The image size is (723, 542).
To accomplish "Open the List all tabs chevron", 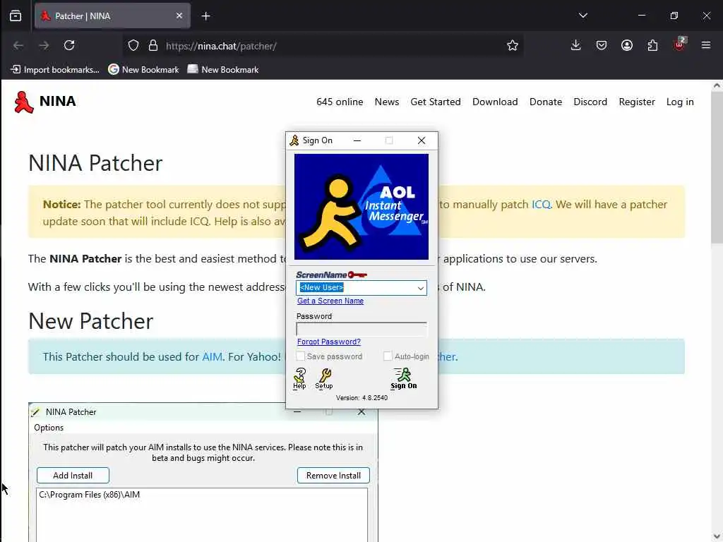I will (x=582, y=16).
